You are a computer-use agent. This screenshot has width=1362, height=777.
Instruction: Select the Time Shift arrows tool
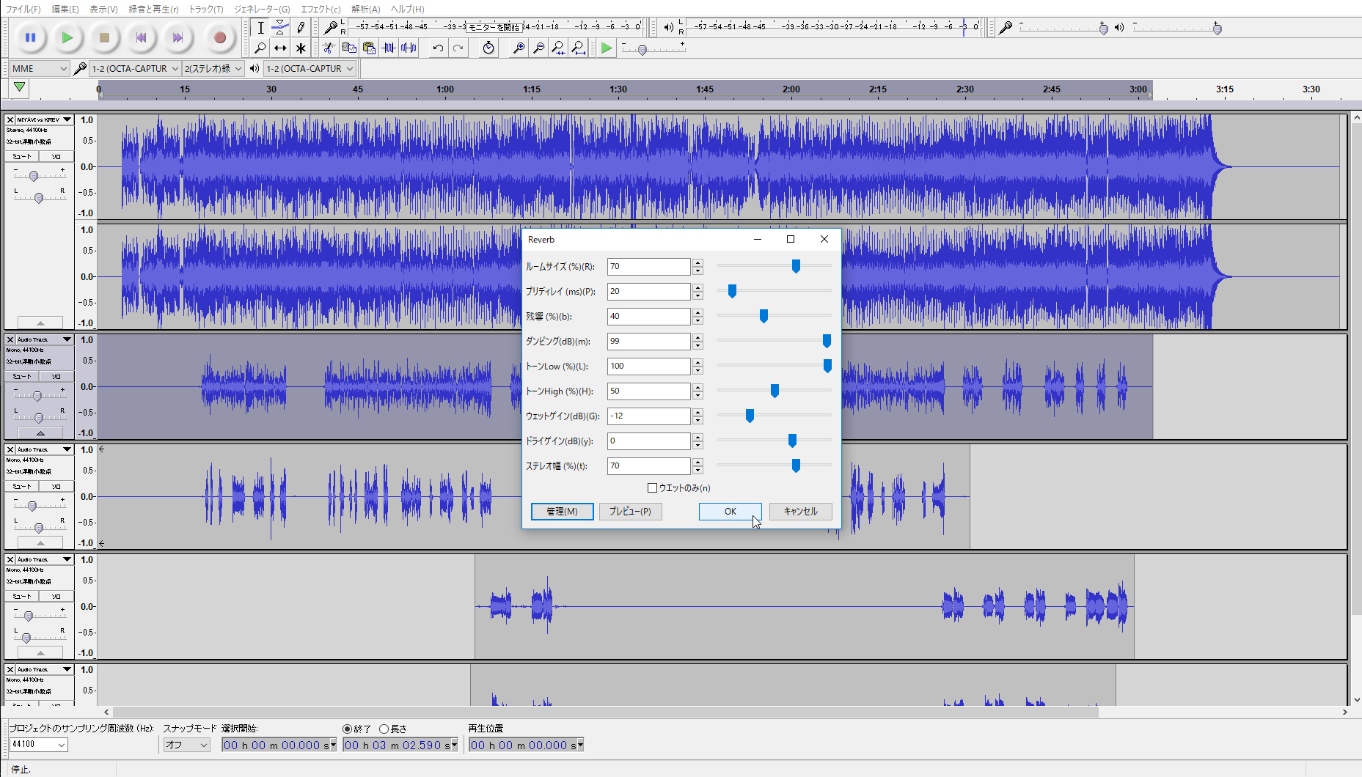280,48
